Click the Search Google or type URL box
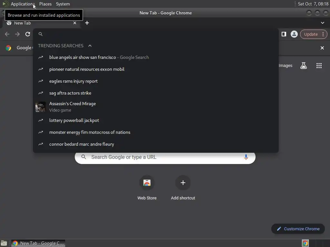The width and height of the screenshot is (330, 247). (x=165, y=157)
